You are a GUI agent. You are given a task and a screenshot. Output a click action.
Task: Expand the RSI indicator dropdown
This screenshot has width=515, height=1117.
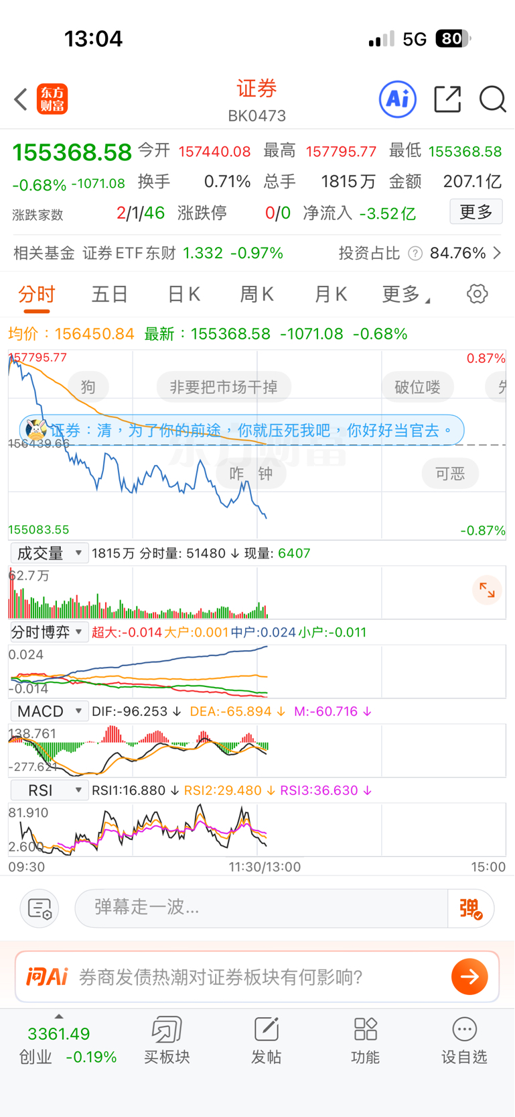click(50, 790)
